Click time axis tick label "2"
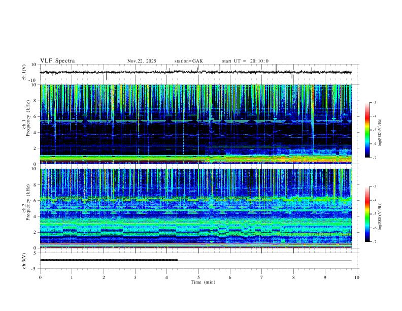Screen dimensions: 402x311 (x=104, y=277)
